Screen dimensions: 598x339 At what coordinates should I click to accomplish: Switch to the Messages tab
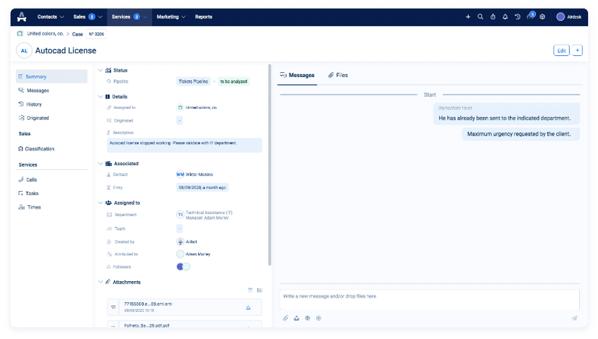298,75
